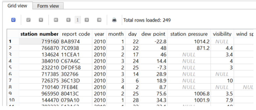Image resolution: width=256 pixels, height=110 pixels.
Task: Switch to the Form view tab
Action: coord(48,6)
